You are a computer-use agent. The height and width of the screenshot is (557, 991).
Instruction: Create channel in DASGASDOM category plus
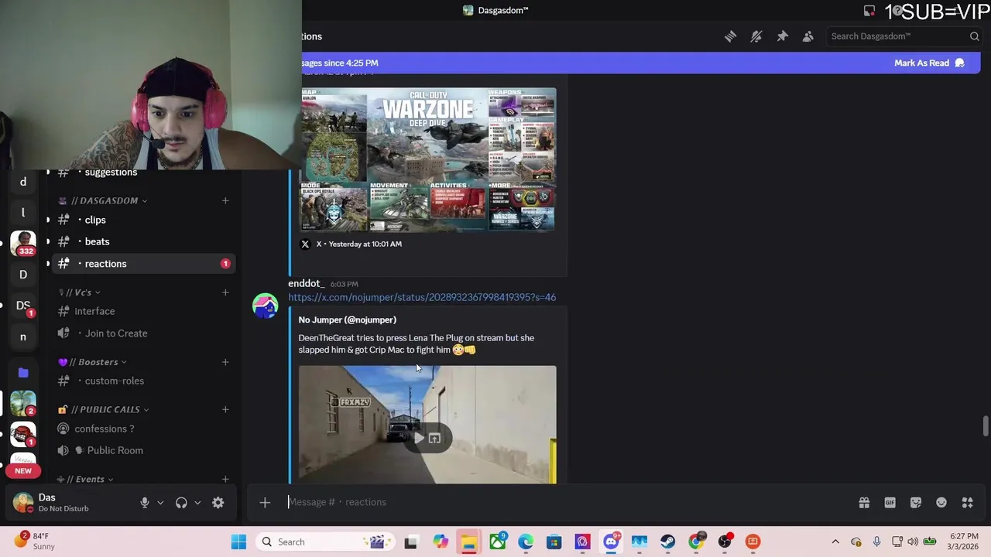click(225, 200)
